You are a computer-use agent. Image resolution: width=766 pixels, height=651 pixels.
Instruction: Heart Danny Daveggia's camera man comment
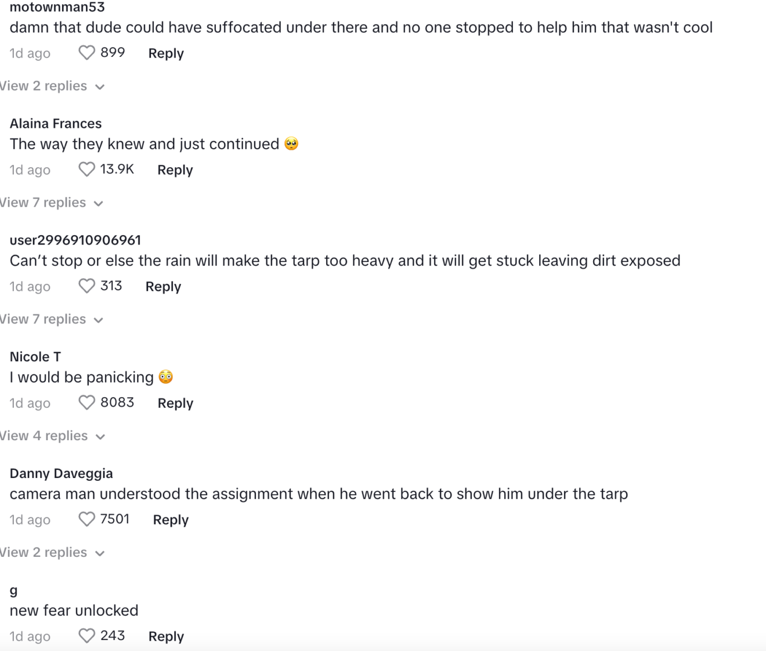point(86,519)
